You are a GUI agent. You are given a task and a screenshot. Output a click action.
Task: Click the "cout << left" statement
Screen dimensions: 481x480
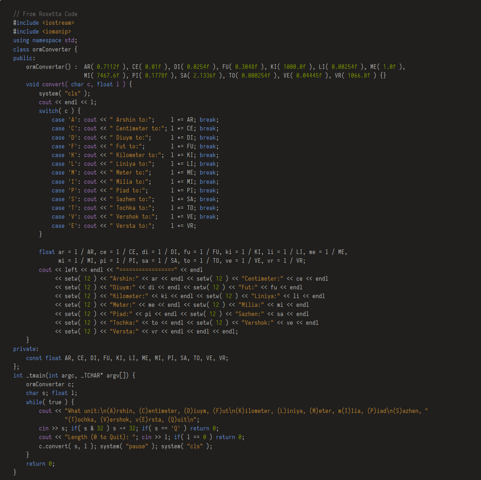point(58,270)
